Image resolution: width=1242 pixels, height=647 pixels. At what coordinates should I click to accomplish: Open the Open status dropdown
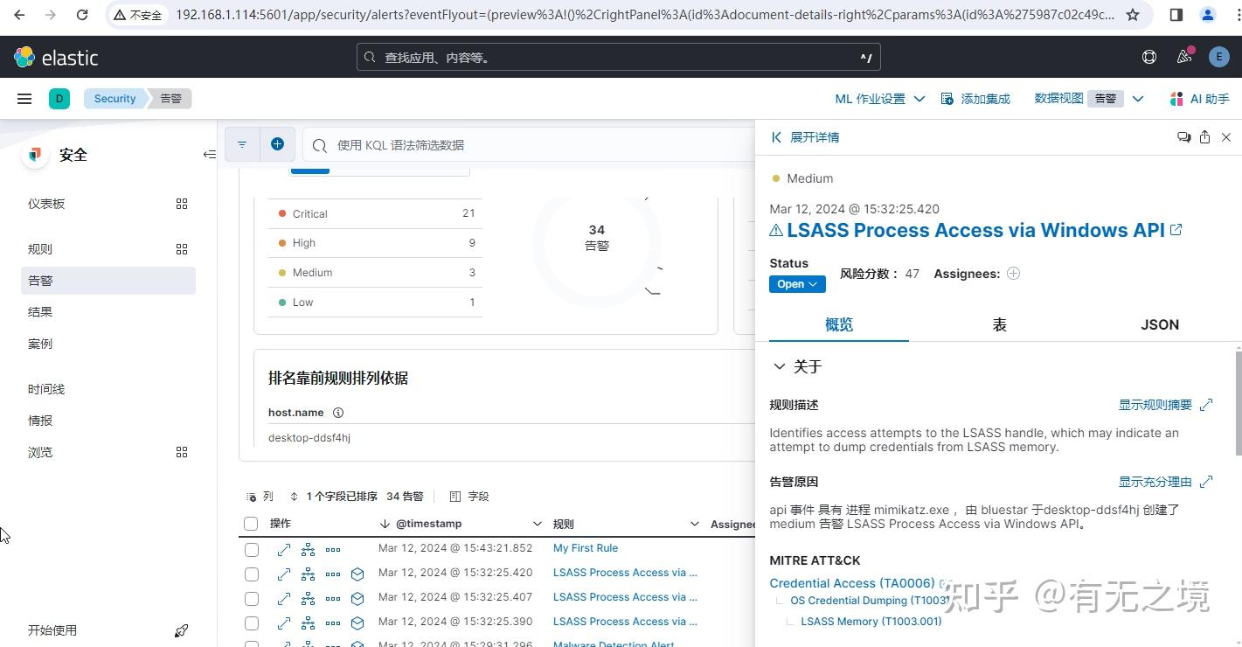tap(796, 283)
